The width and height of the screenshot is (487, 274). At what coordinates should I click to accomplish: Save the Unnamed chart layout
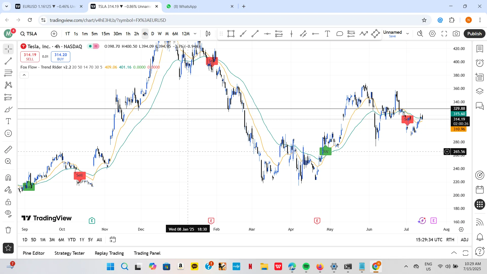click(392, 36)
